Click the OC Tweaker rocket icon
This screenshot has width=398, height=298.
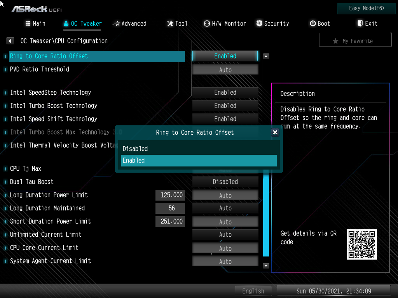coord(66,24)
